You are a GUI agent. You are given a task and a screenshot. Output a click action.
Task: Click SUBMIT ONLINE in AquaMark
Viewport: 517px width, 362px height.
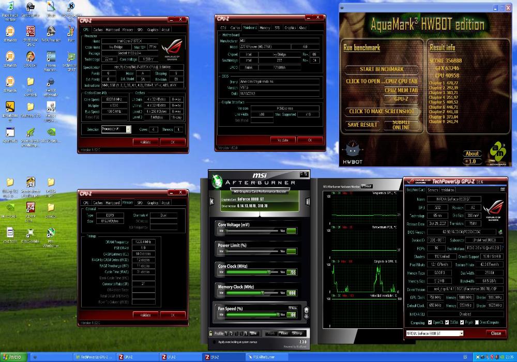401,125
